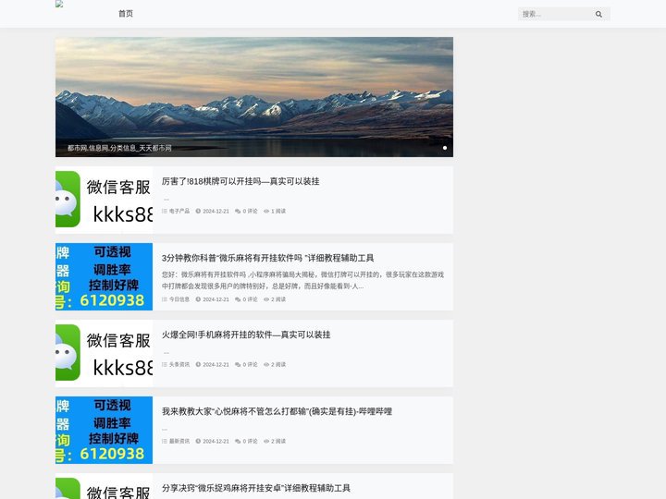The width and height of the screenshot is (666, 499).
Task: Click 0 评论 text in 微乐麻将 row
Action: click(x=250, y=299)
